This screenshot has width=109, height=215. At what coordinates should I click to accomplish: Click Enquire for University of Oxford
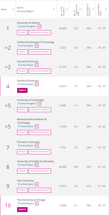22,32
